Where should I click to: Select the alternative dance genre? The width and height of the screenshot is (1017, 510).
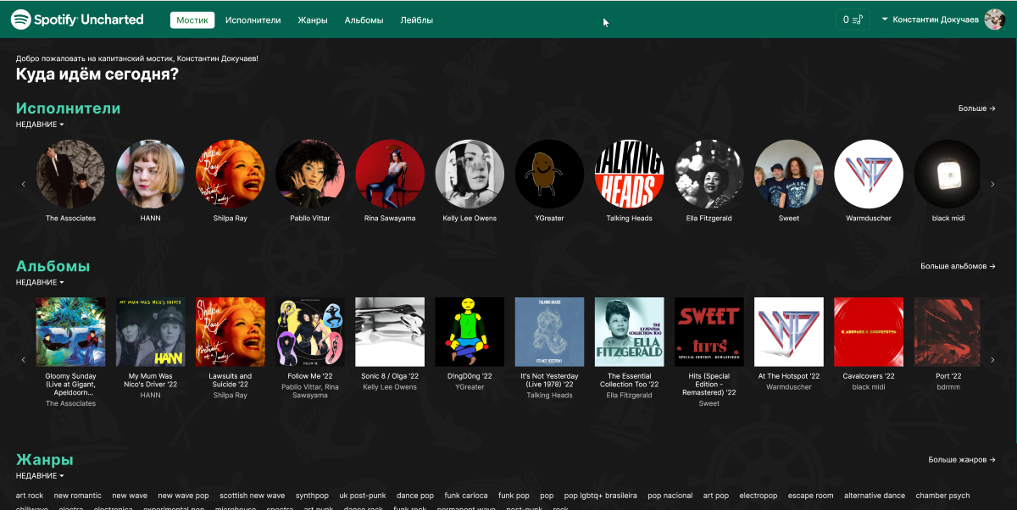click(x=875, y=496)
